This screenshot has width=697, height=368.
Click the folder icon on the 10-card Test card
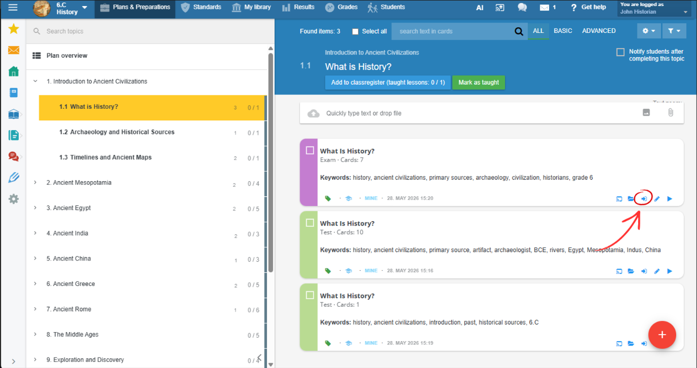pos(631,271)
